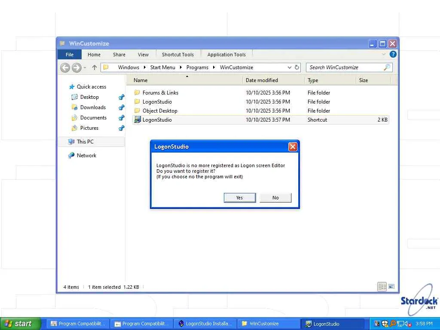
Task: Switch to large icons view layout
Action: [x=391, y=287]
